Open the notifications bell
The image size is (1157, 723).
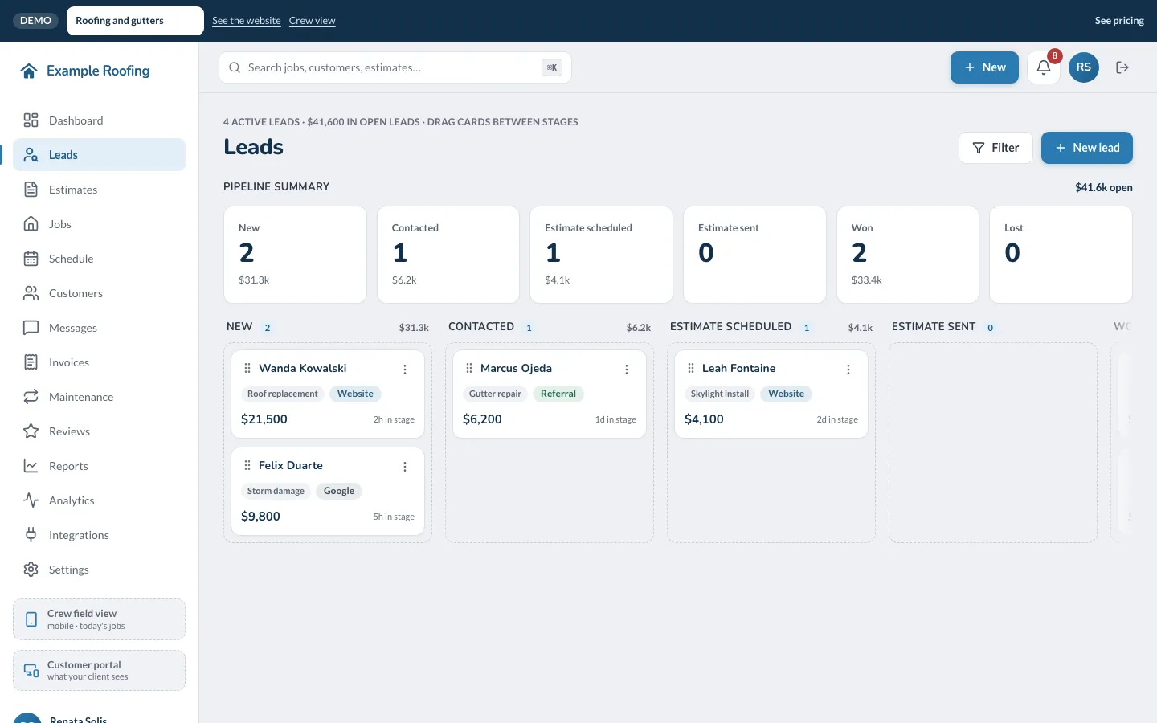[1044, 67]
